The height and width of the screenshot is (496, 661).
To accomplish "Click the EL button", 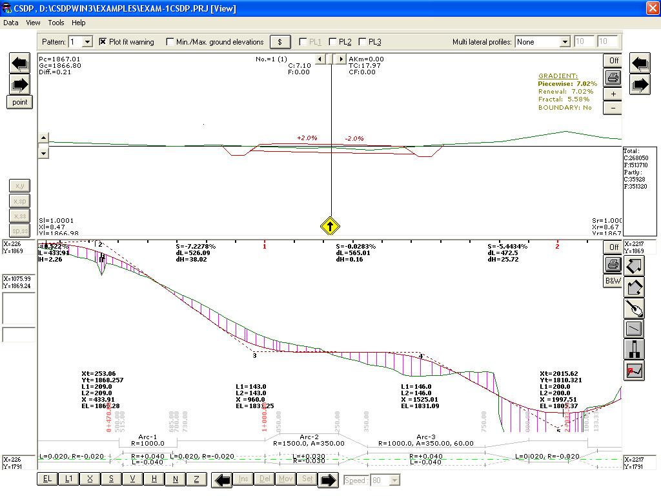I will (47, 479).
